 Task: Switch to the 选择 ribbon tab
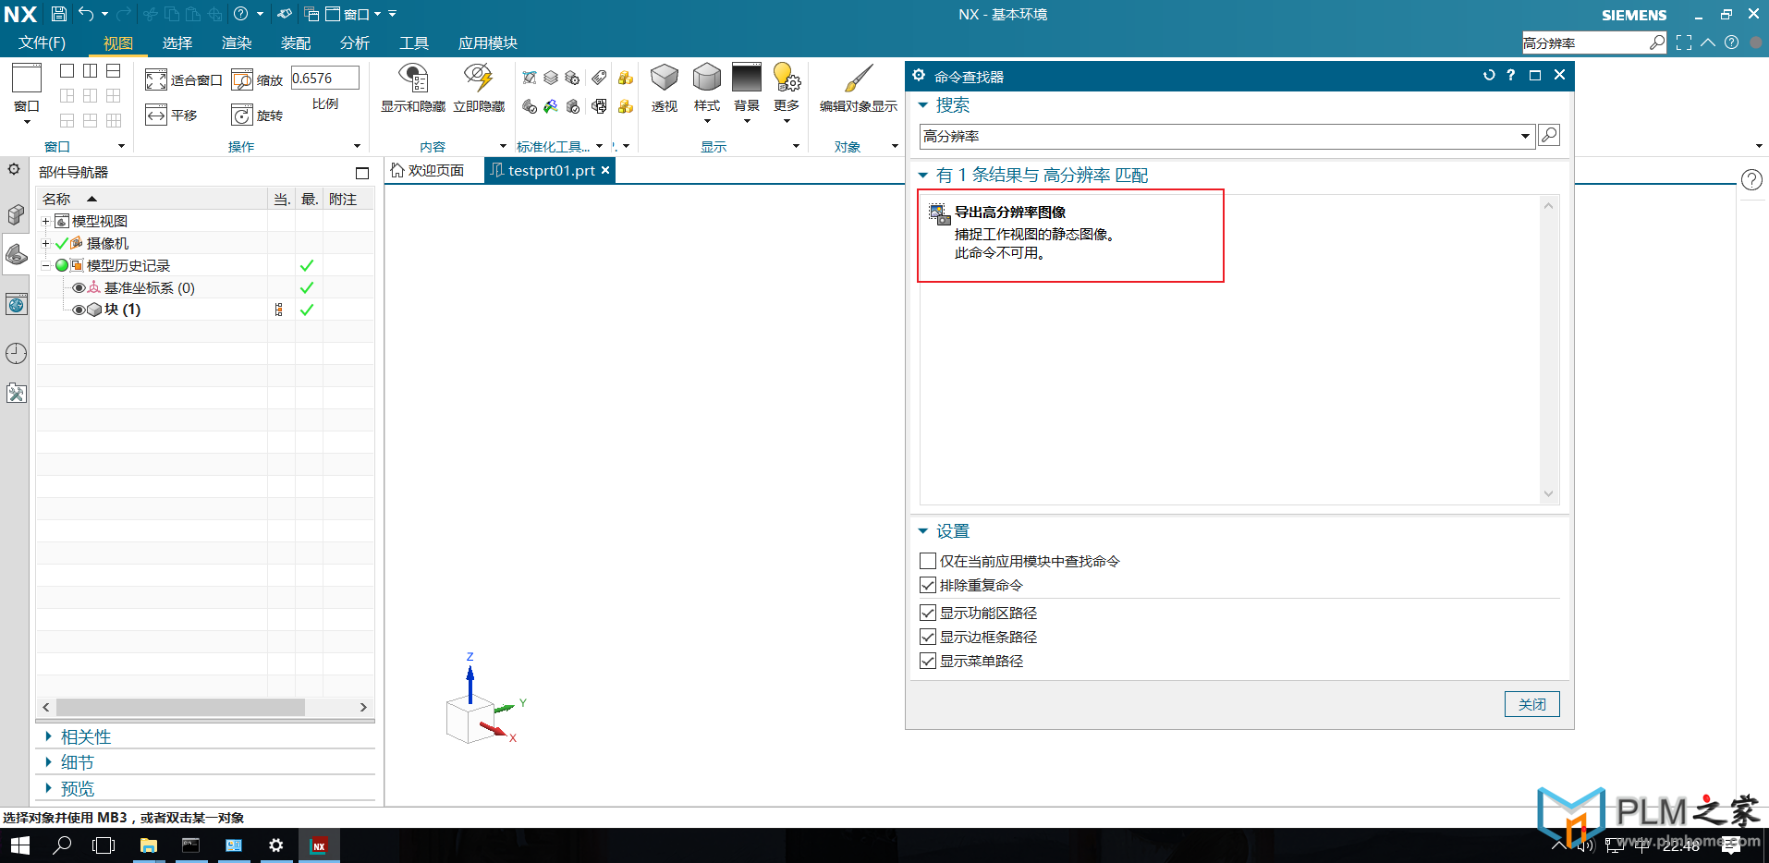177,43
